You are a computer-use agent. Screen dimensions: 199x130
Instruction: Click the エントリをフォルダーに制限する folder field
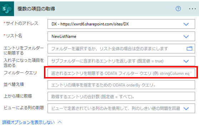121,49
